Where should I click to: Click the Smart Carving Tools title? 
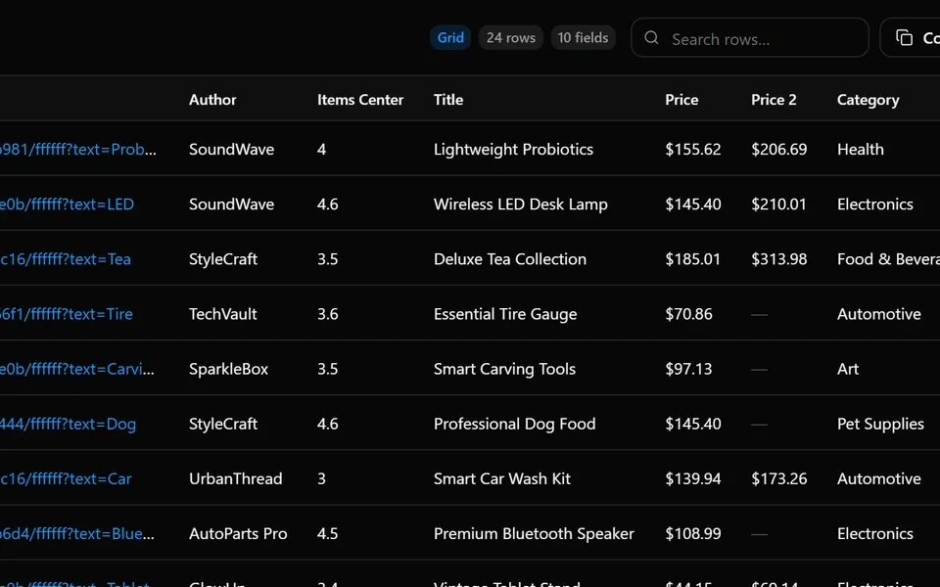[x=505, y=369]
